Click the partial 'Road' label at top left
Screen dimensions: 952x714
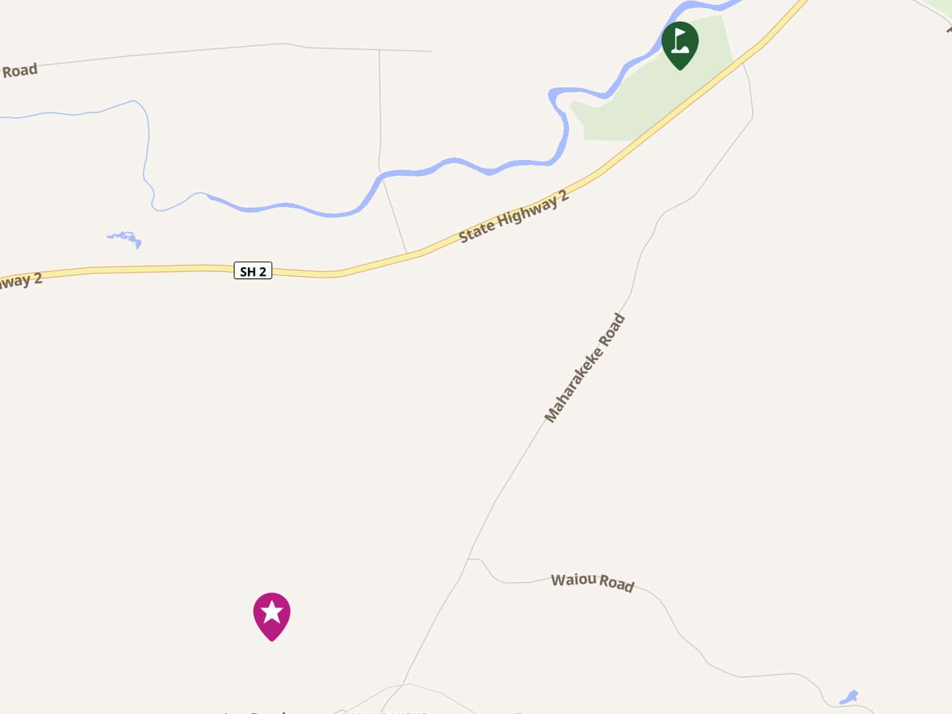19,71
